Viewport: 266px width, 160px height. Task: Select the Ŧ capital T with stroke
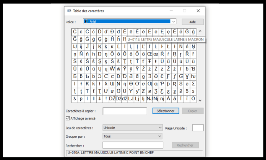(150, 62)
